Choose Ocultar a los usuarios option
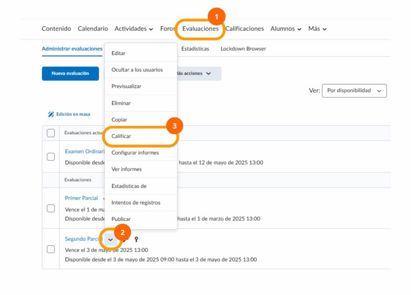The image size is (411, 295). 137,70
